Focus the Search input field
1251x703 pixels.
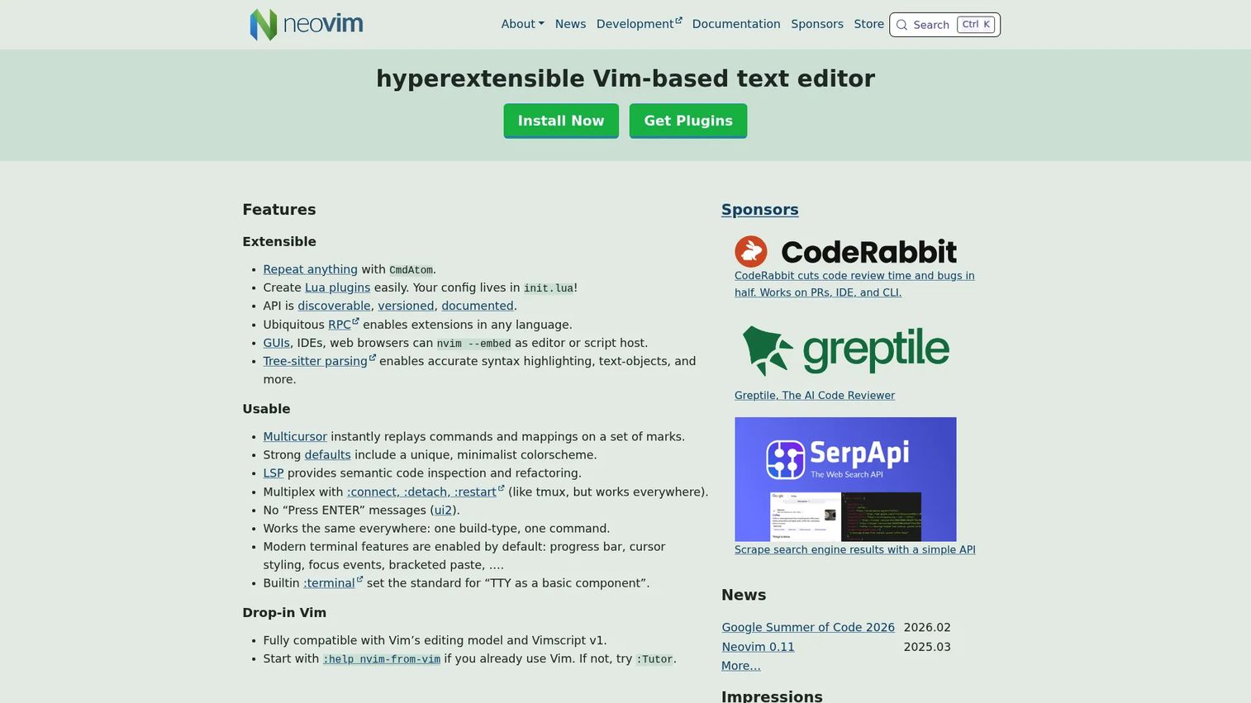944,25
